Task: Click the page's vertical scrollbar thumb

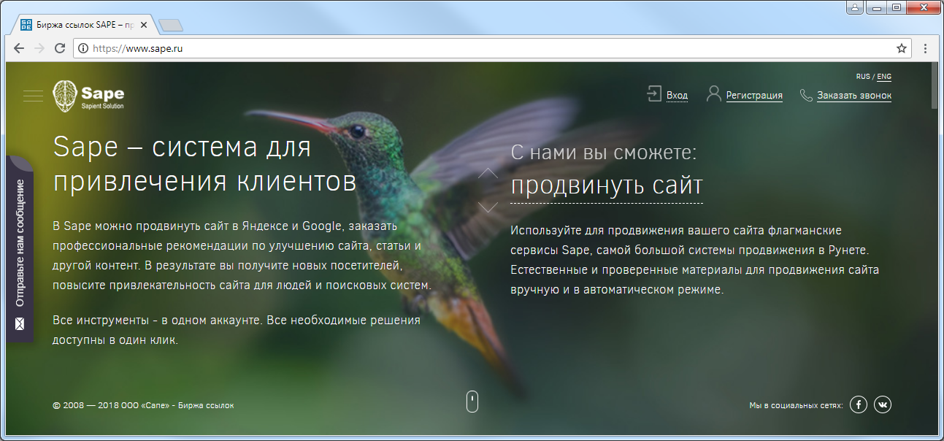Action: (935, 85)
